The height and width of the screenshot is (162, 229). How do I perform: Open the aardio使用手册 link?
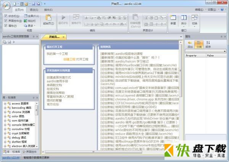click(x=57, y=81)
